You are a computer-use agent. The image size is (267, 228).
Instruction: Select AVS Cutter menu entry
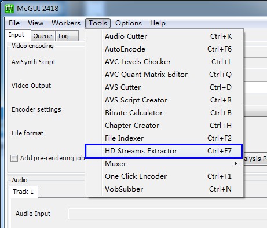coord(164,87)
